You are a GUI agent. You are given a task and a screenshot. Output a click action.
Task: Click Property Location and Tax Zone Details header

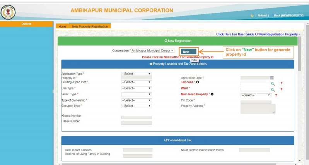coord(178,64)
